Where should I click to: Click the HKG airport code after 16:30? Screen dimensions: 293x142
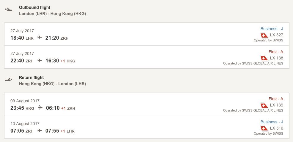pos(71,61)
